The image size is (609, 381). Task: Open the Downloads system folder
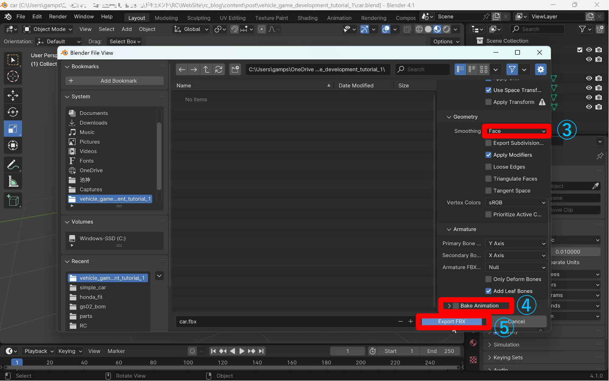93,123
